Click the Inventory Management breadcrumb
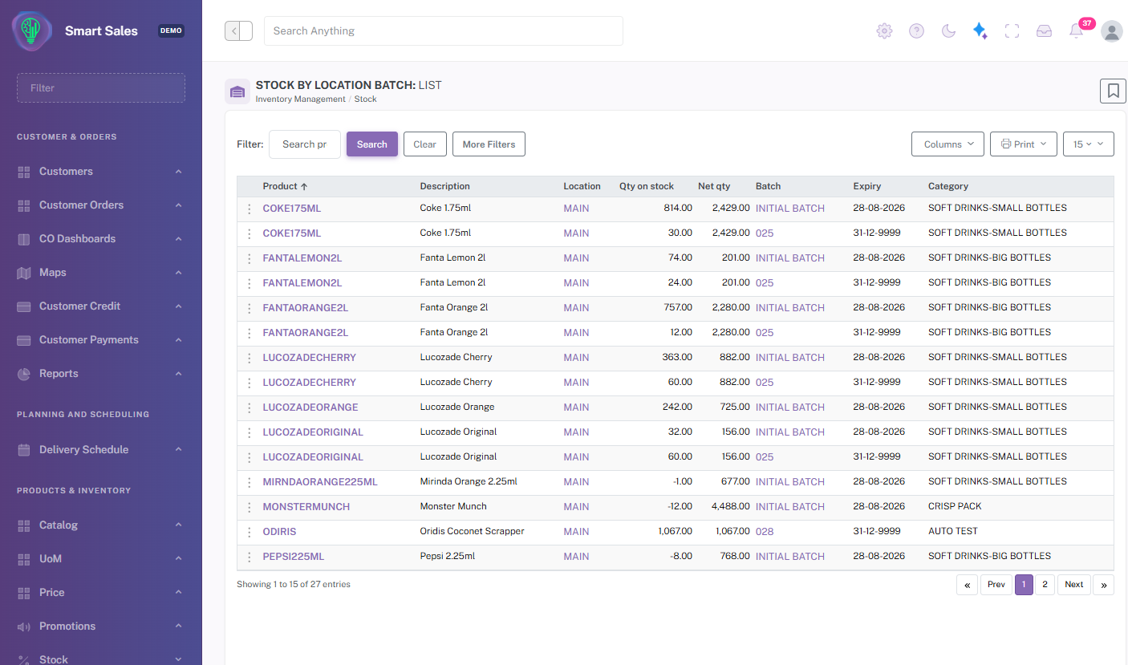This screenshot has width=1128, height=665. pos(301,99)
